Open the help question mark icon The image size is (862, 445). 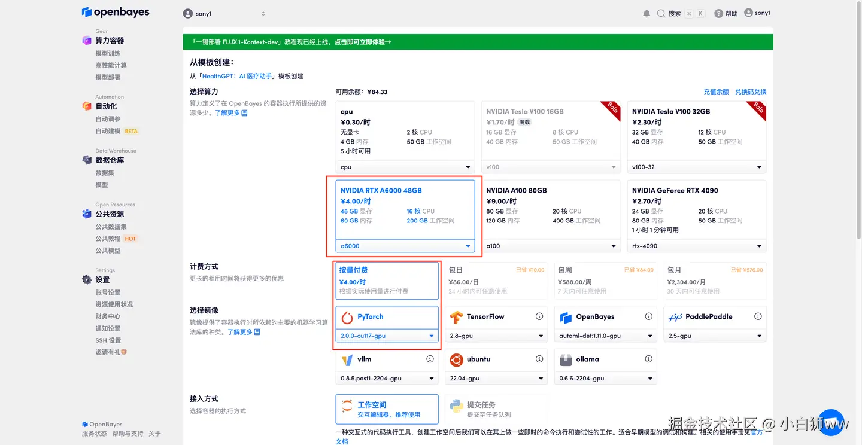[718, 13]
